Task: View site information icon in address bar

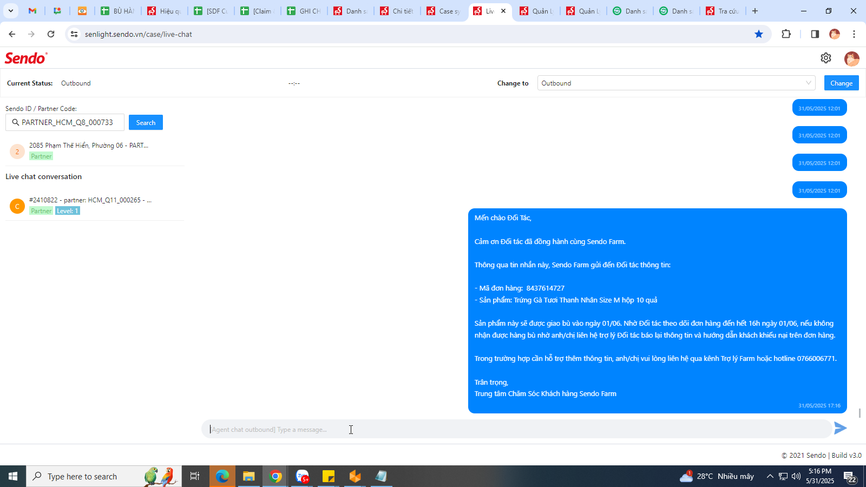Action: click(74, 34)
